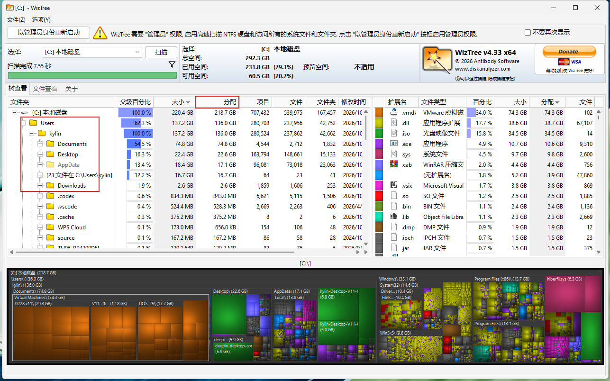
Task: Collapse the kylin folder node
Action: click(32, 134)
